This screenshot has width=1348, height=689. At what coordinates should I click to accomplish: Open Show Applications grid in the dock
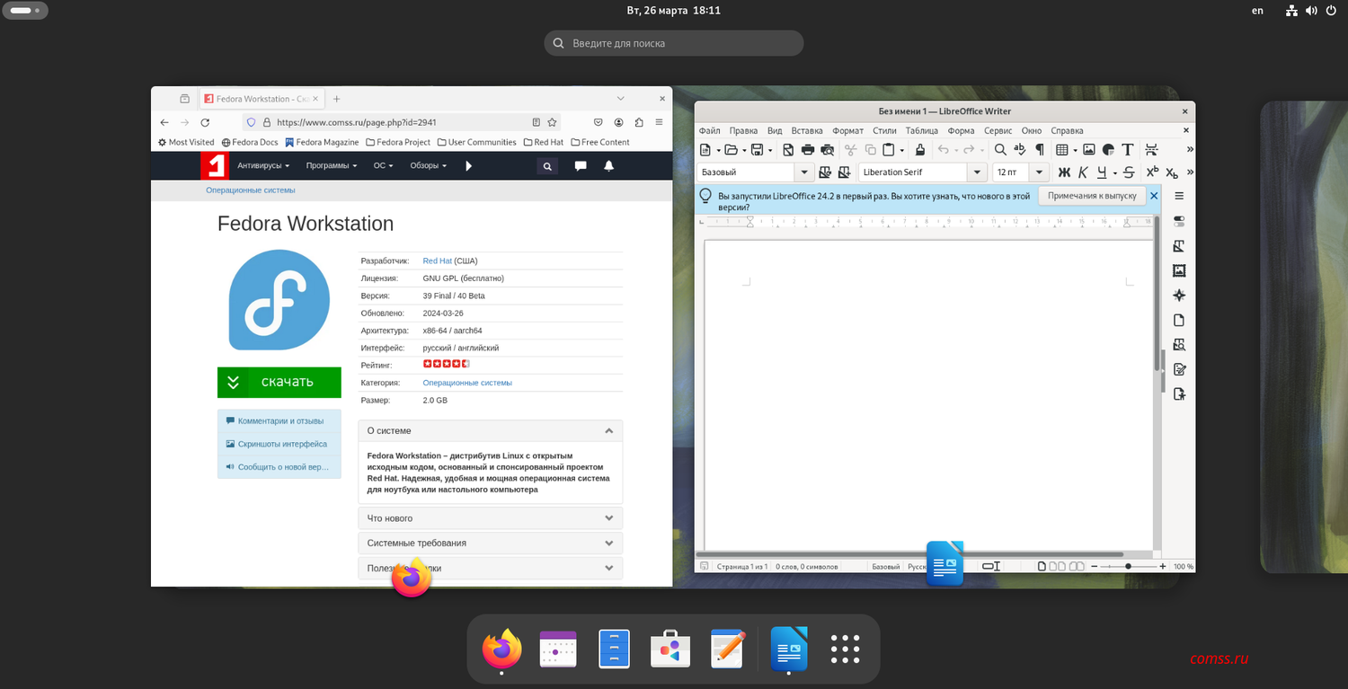coord(845,649)
